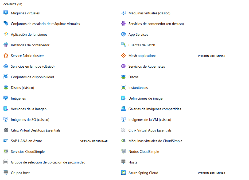Screen dimensions: 249x180
Task: Click VERSIÓN PRELIMINAR label beside Azure Spring Cloud
Action: click(x=212, y=173)
